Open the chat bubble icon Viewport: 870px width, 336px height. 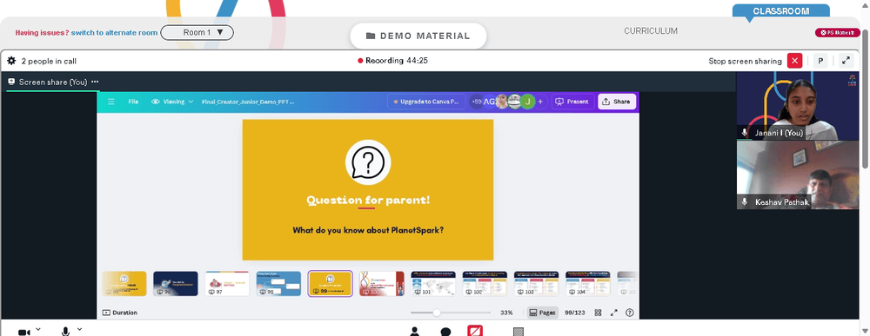[445, 333]
